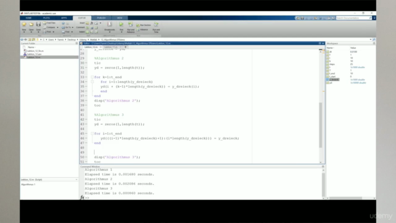This screenshot has width=396, height=223.
Task: Click Udemy in the folder path
Action: click(83, 40)
